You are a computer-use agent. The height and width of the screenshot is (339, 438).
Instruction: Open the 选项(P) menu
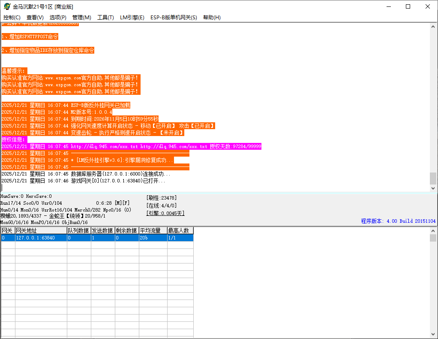click(x=58, y=18)
